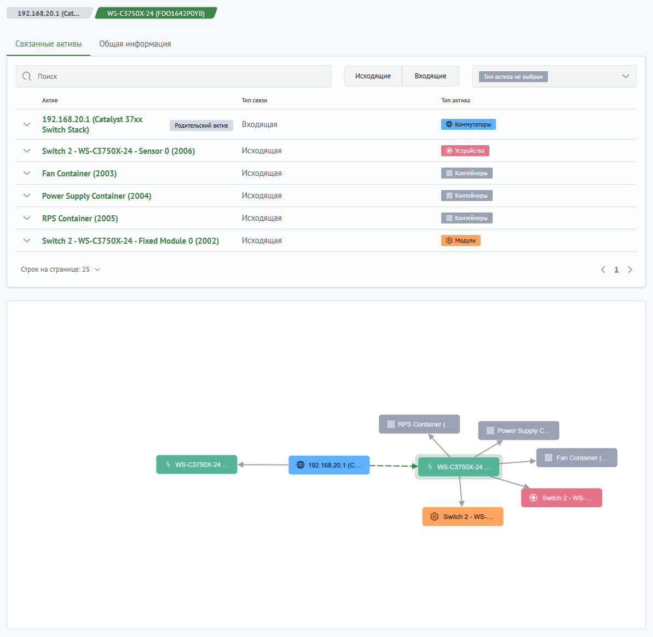Click globe icon on 192.168.20.1 graph node
The height and width of the screenshot is (637, 653).
(301, 465)
